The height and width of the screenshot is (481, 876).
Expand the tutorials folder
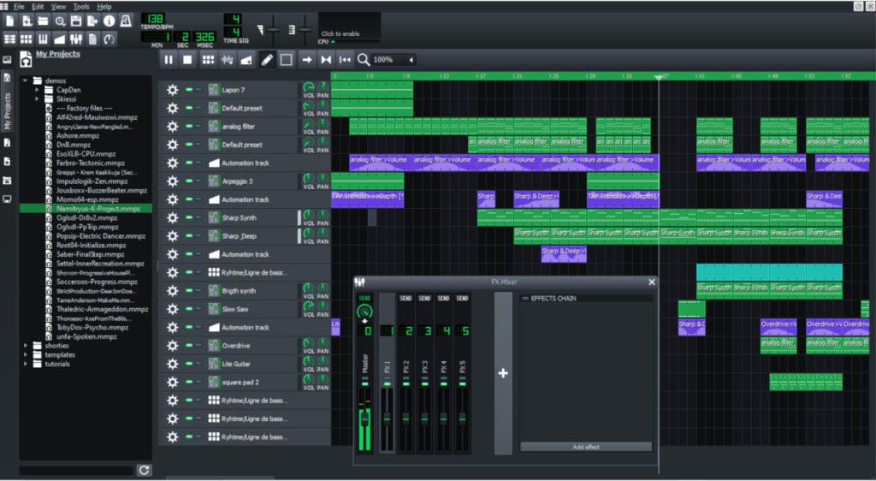click(x=25, y=365)
